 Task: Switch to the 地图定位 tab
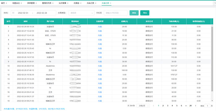pyautogui.click(x=16, y=3)
